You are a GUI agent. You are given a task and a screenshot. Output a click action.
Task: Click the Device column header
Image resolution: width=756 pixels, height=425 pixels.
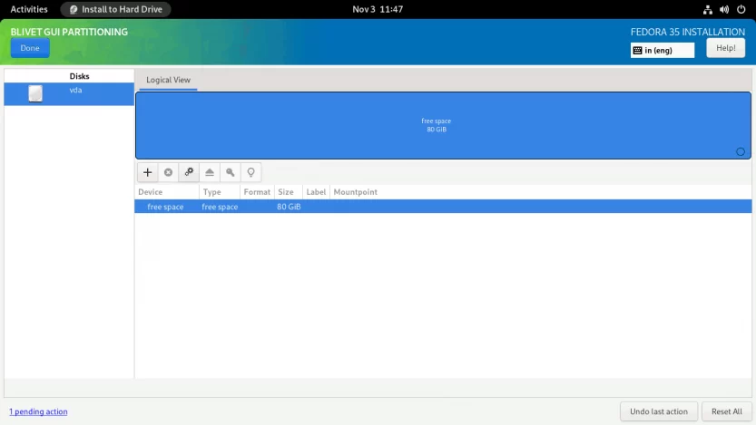167,192
